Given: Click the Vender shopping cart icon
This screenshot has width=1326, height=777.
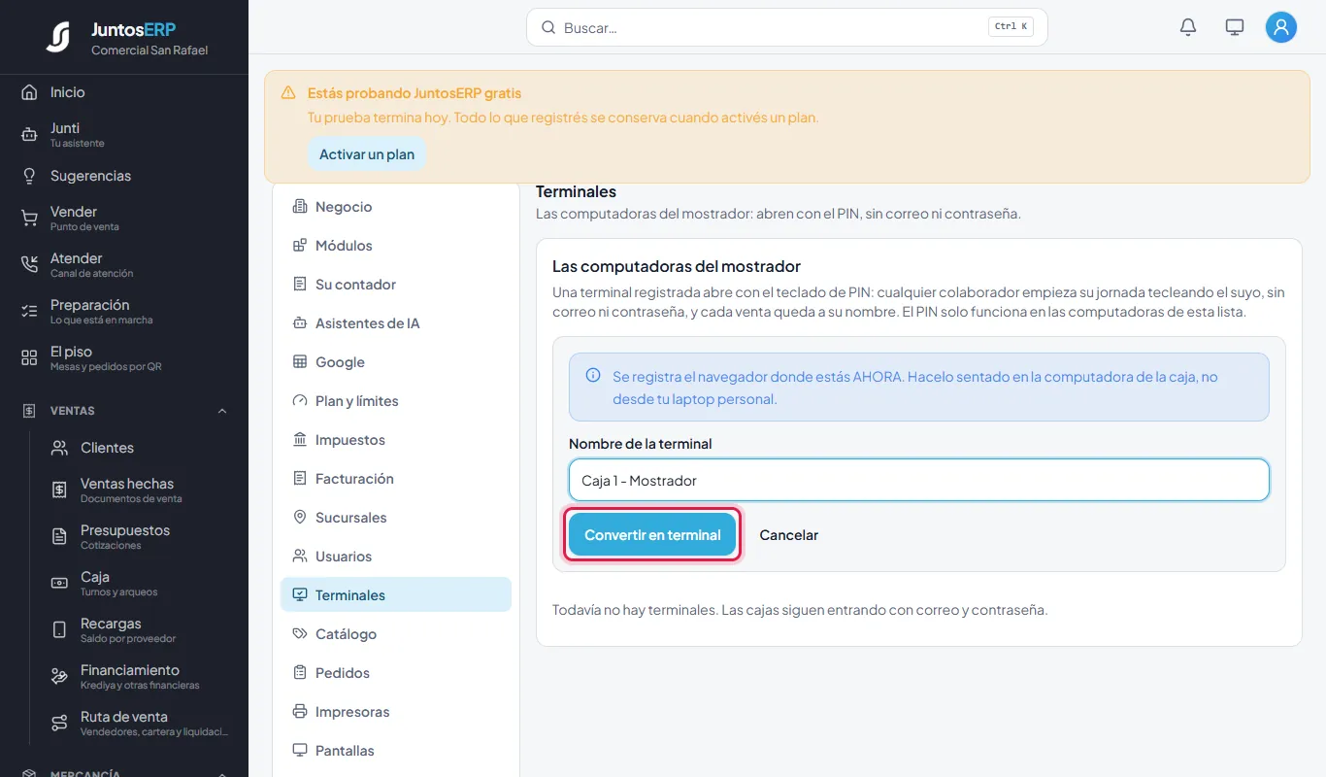Looking at the screenshot, I should 29,219.
